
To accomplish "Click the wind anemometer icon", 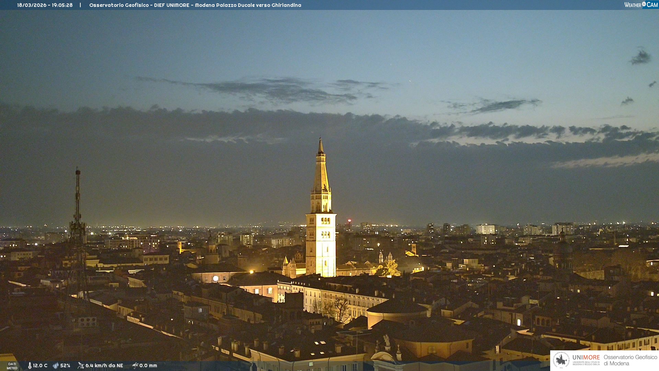I will pos(81,366).
